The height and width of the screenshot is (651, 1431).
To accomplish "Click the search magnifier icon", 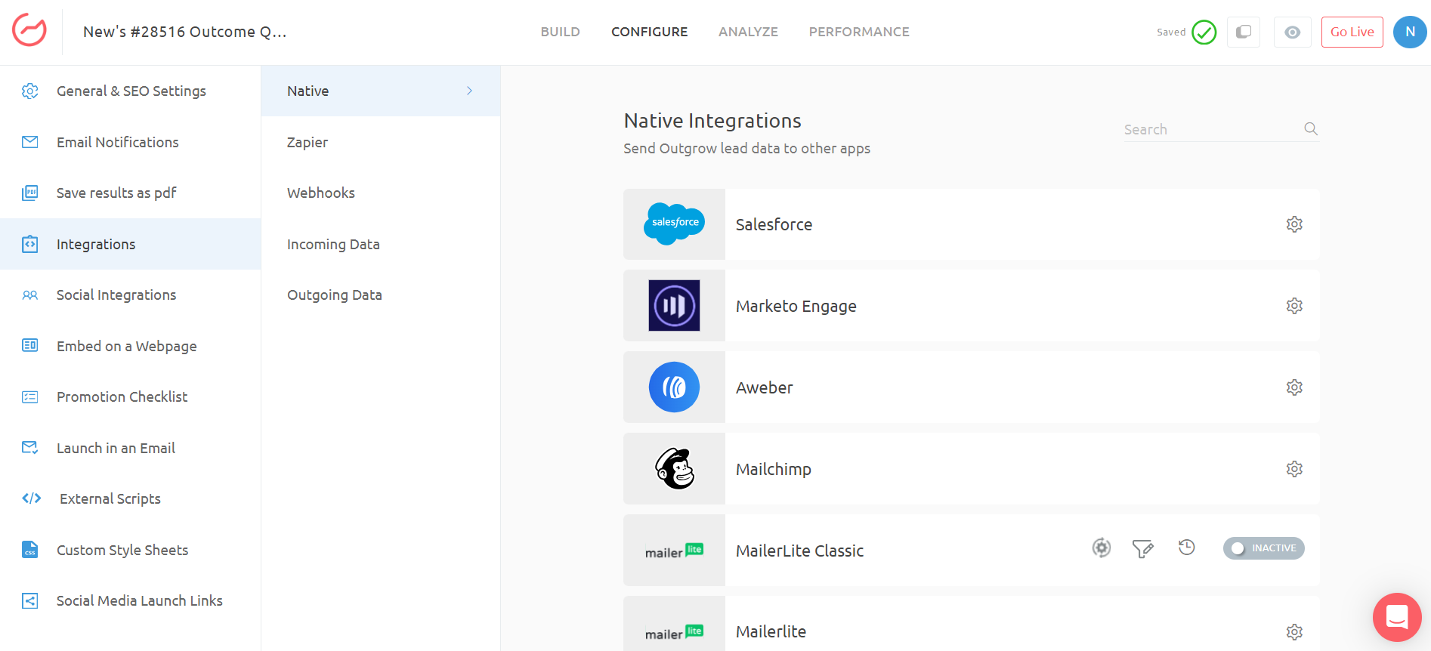I will tap(1311, 129).
